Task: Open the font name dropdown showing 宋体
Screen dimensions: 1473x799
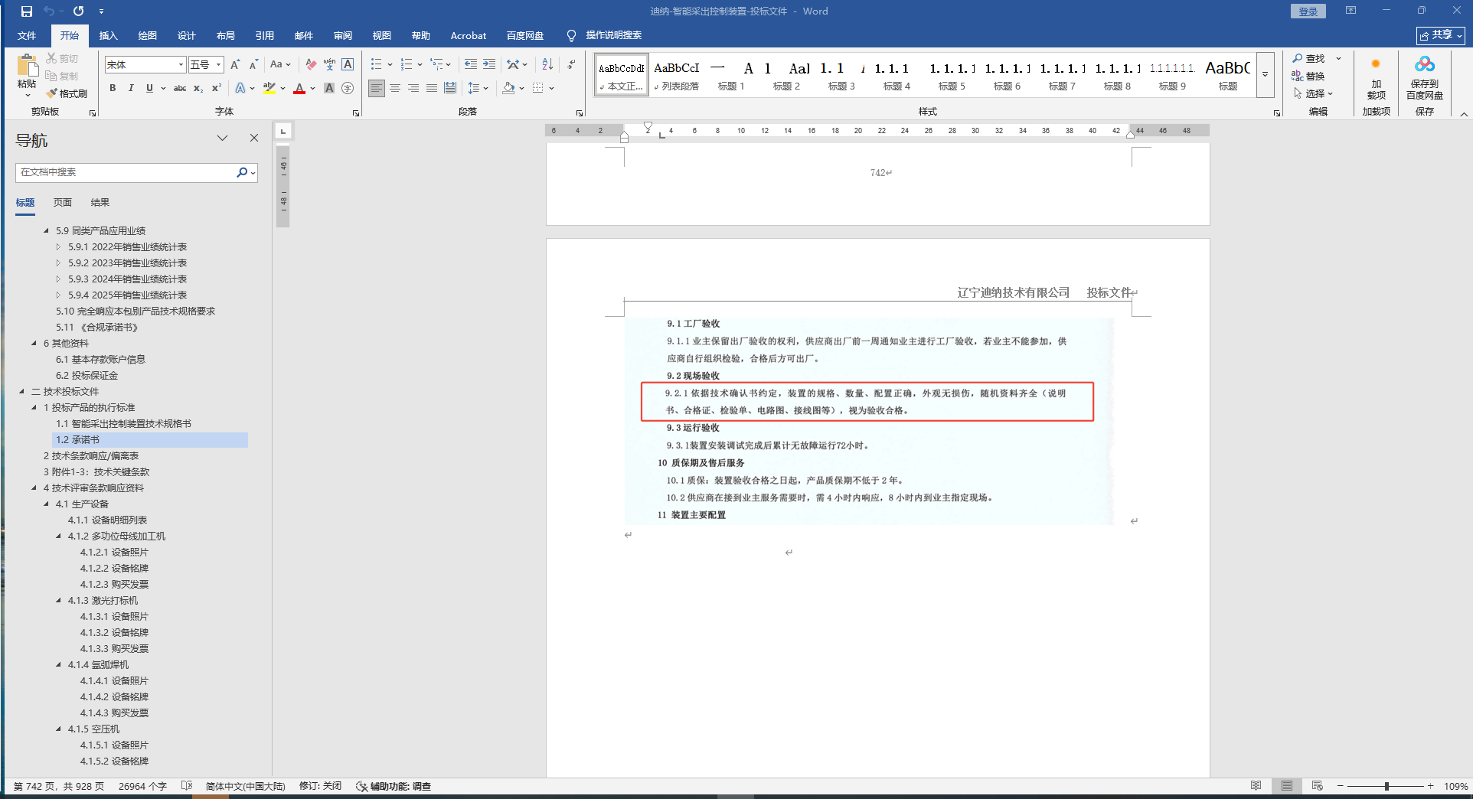Action: point(181,65)
